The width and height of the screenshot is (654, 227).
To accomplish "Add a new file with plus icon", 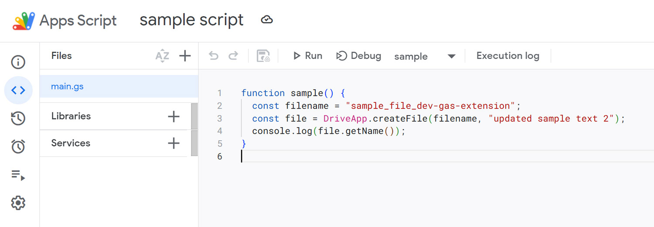I will pos(185,56).
